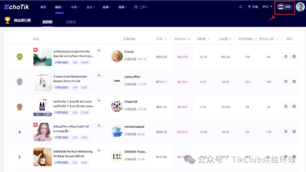This screenshot has height=172, width=306.
Task: Expand the 视频 menu
Action: [x=123, y=7]
